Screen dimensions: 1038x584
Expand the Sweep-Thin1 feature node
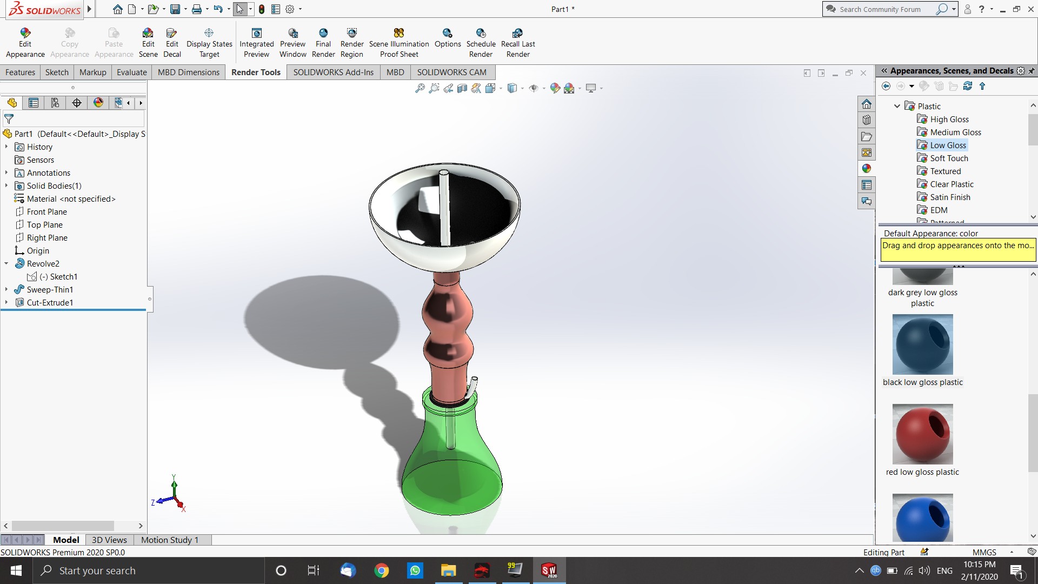pos(6,290)
